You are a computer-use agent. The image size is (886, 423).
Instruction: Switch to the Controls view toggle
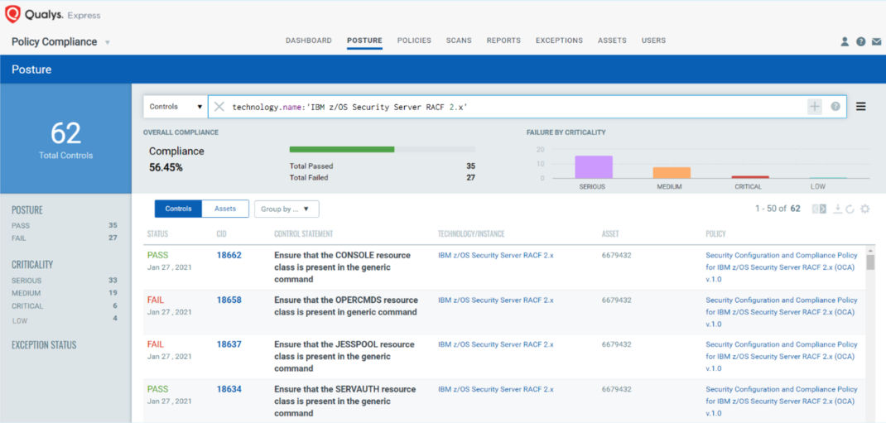(x=178, y=209)
